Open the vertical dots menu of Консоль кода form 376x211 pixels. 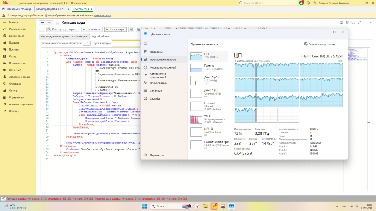(x=365, y=22)
